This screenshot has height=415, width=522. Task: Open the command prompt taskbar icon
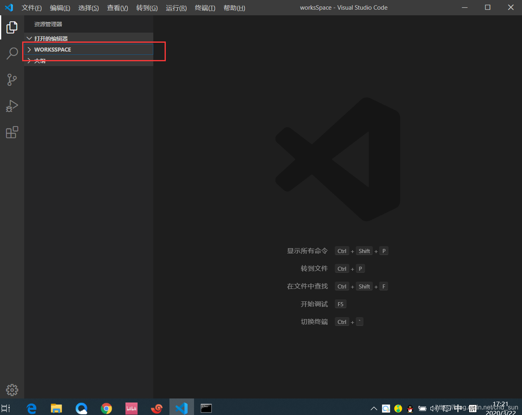(x=206, y=408)
